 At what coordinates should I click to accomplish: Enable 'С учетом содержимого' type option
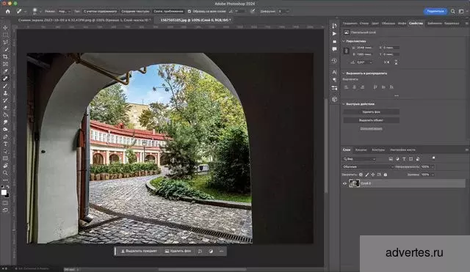(x=100, y=12)
